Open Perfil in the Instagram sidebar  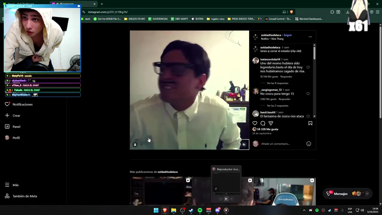[13, 138]
